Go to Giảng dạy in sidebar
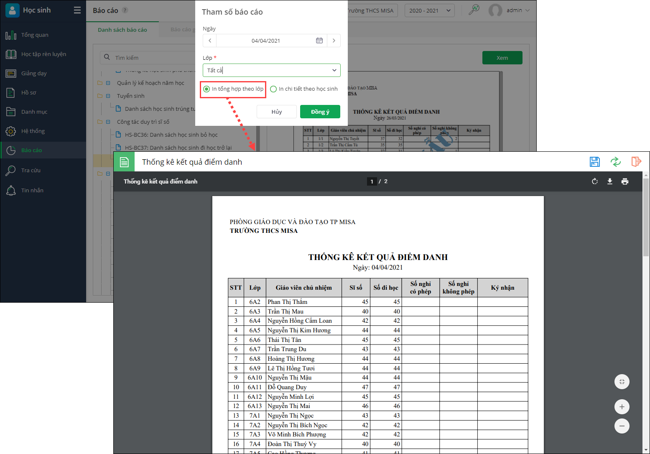This screenshot has width=650, height=454. (x=43, y=74)
